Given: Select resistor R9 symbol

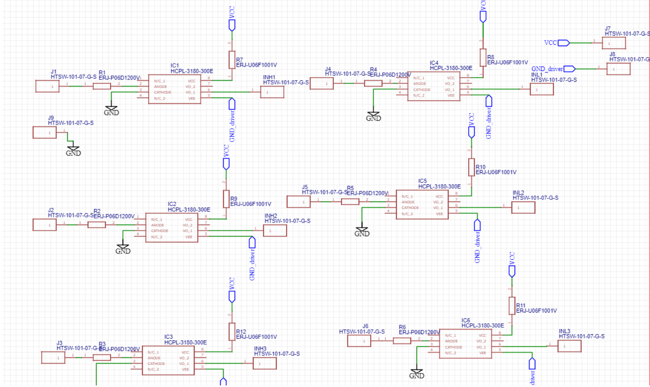Looking at the screenshot, I should 226,199.
